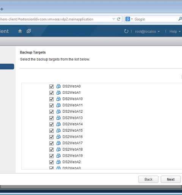Image resolution: width=182 pixels, height=195 pixels.
Task: Click the Next button
Action: (171, 179)
